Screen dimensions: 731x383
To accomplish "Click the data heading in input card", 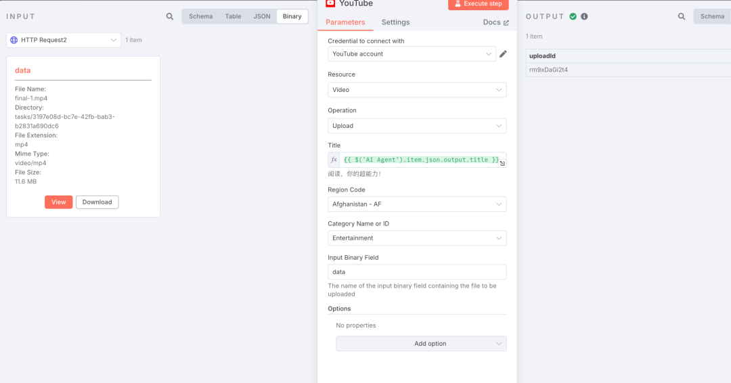I will click(22, 70).
